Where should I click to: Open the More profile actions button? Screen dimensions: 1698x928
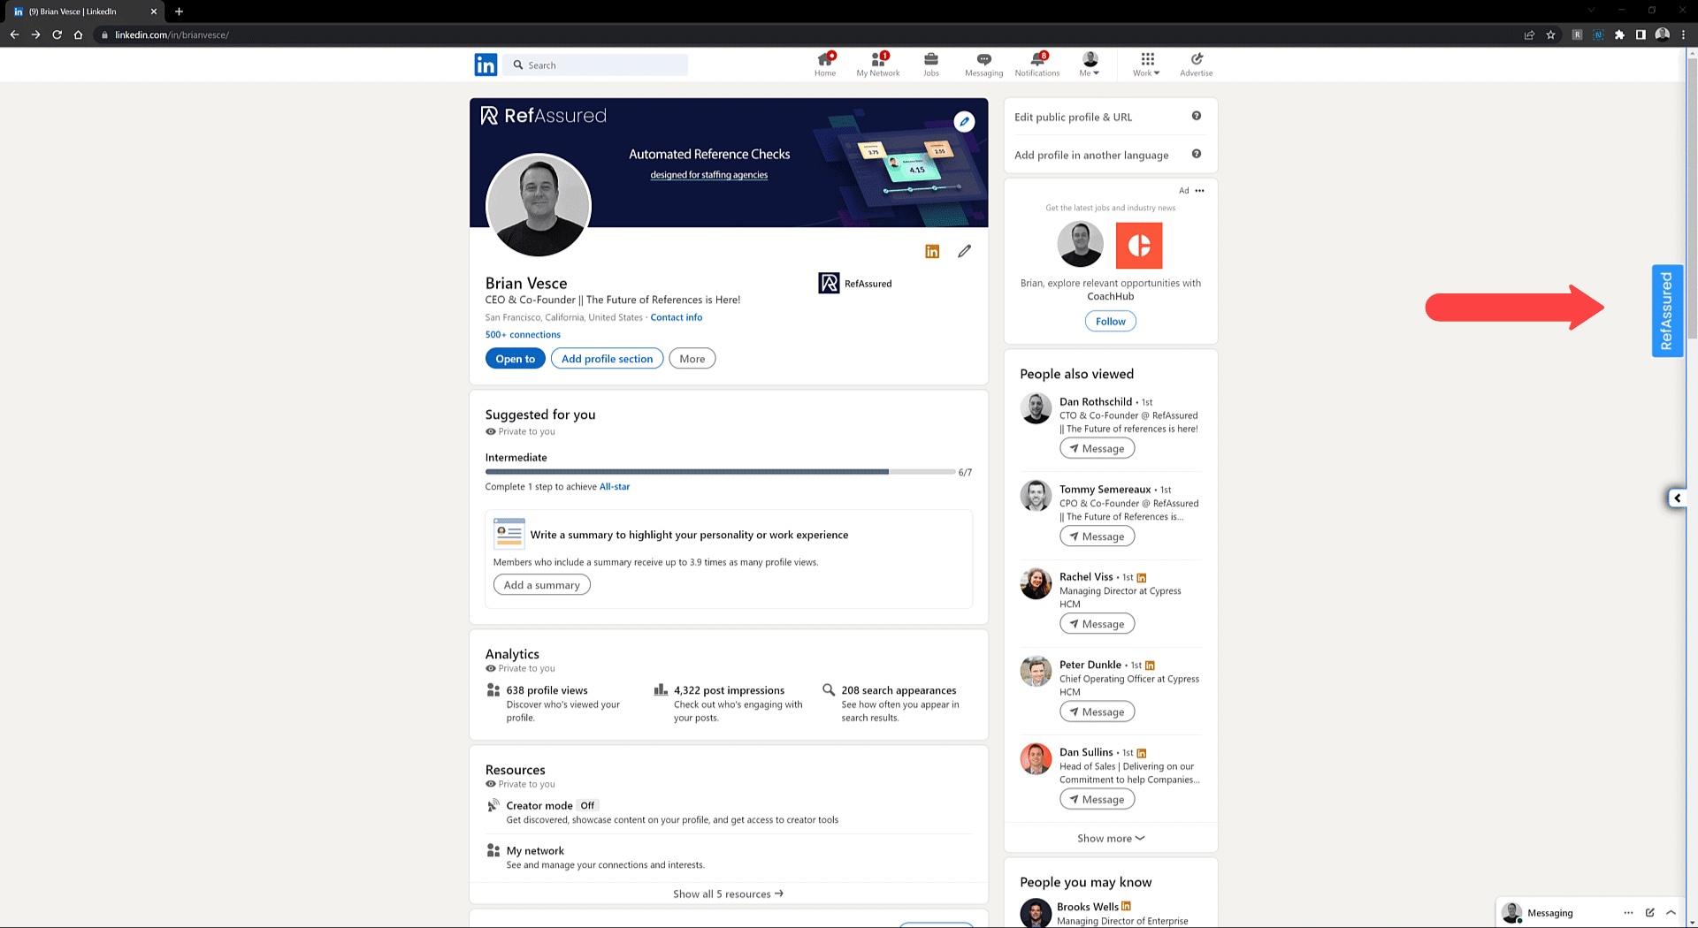click(692, 359)
